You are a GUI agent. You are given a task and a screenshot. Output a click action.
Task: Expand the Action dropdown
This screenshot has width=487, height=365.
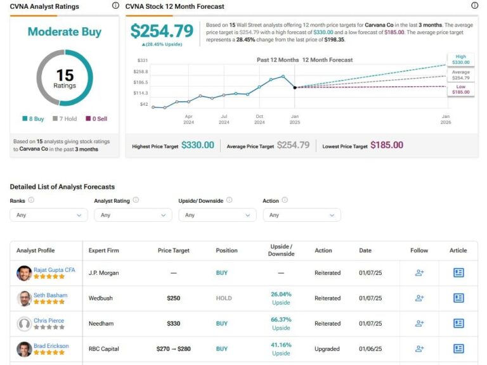click(x=302, y=215)
